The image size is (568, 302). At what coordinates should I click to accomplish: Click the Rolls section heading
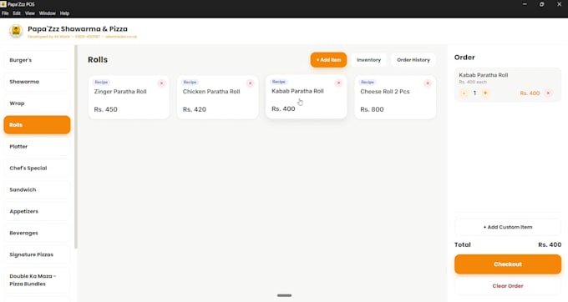coord(98,60)
